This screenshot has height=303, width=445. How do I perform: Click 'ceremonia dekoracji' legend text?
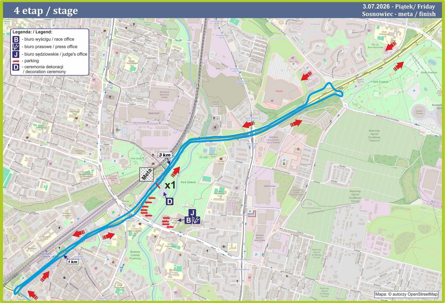tap(44, 67)
